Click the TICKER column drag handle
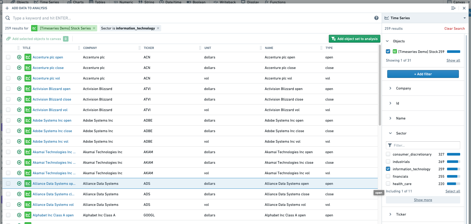This screenshot has height=224, width=471. click(140, 48)
